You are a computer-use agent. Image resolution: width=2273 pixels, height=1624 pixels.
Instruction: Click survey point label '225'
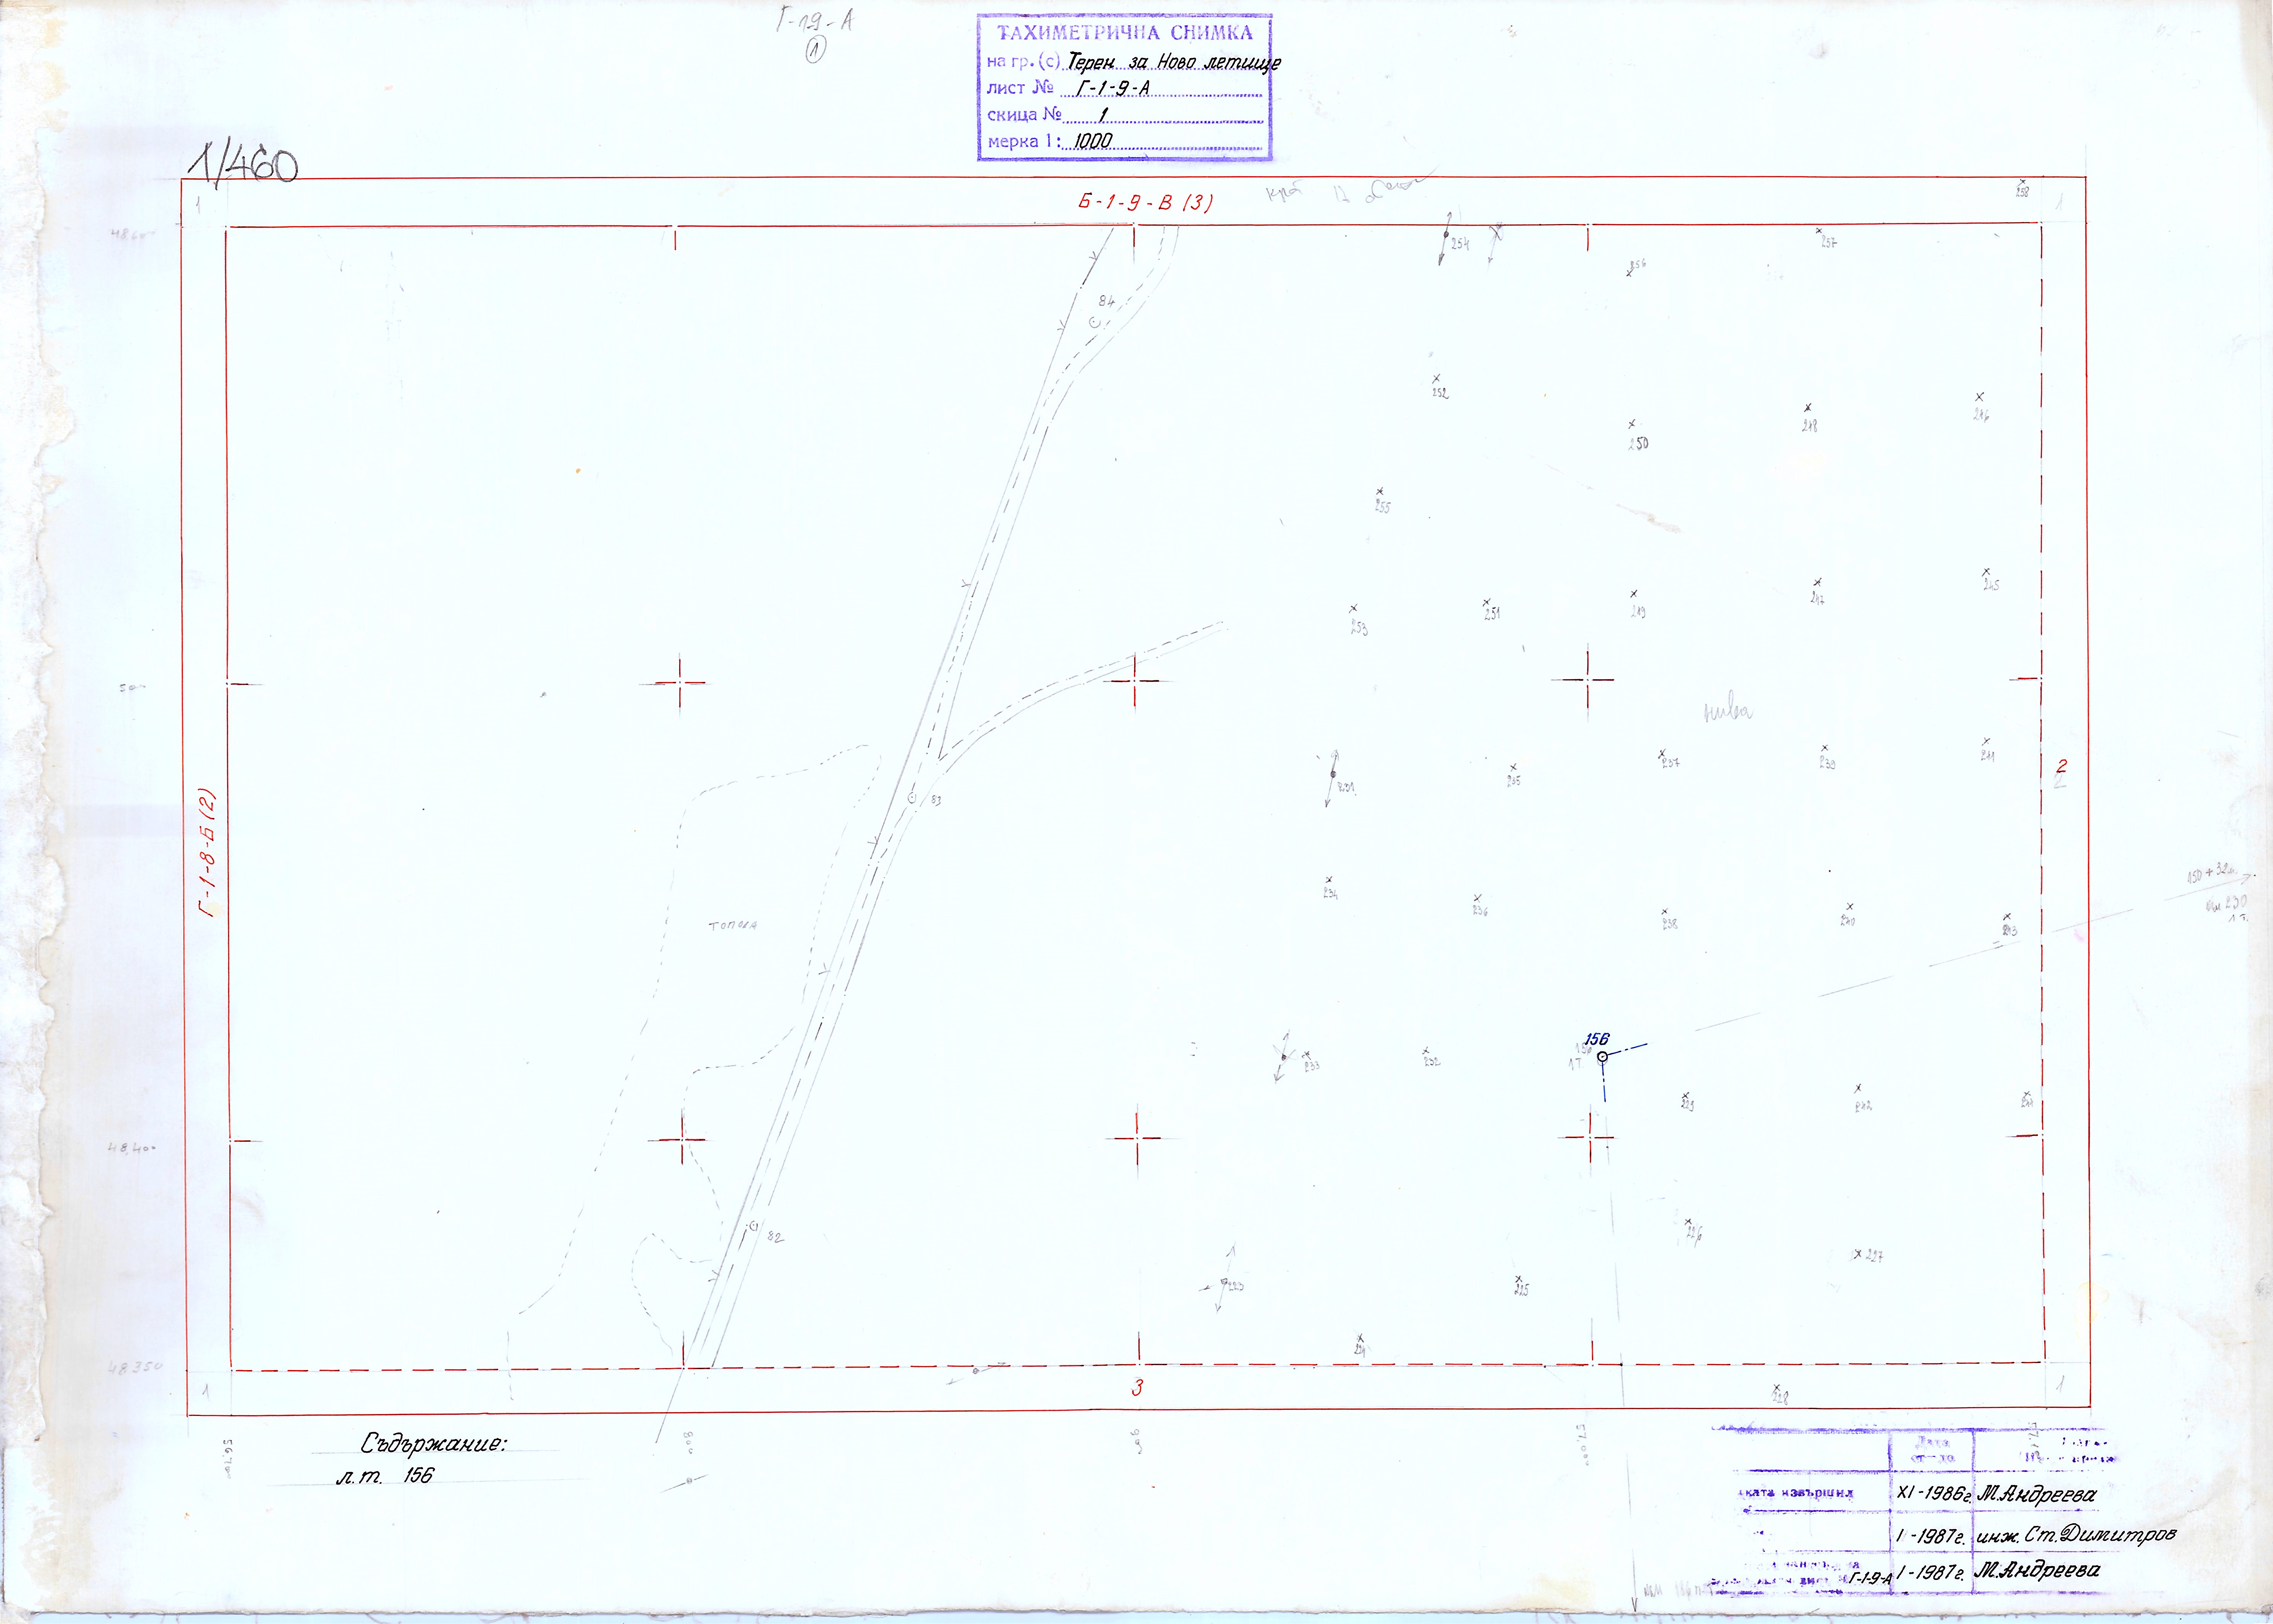pyautogui.click(x=1521, y=1290)
